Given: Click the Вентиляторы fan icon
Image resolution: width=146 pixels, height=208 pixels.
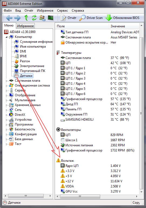Looking at the screenshot, I should click(58, 130).
